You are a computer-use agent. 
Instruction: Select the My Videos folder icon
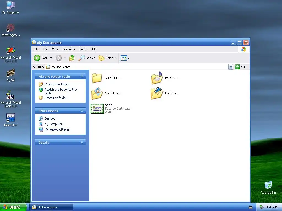tap(157, 93)
